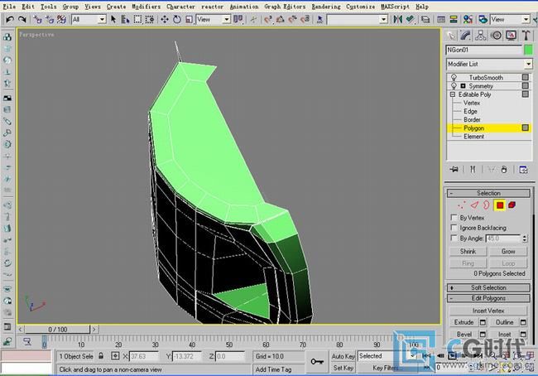The width and height of the screenshot is (538, 376).
Task: Click the Grow selection button
Action: tap(508, 251)
